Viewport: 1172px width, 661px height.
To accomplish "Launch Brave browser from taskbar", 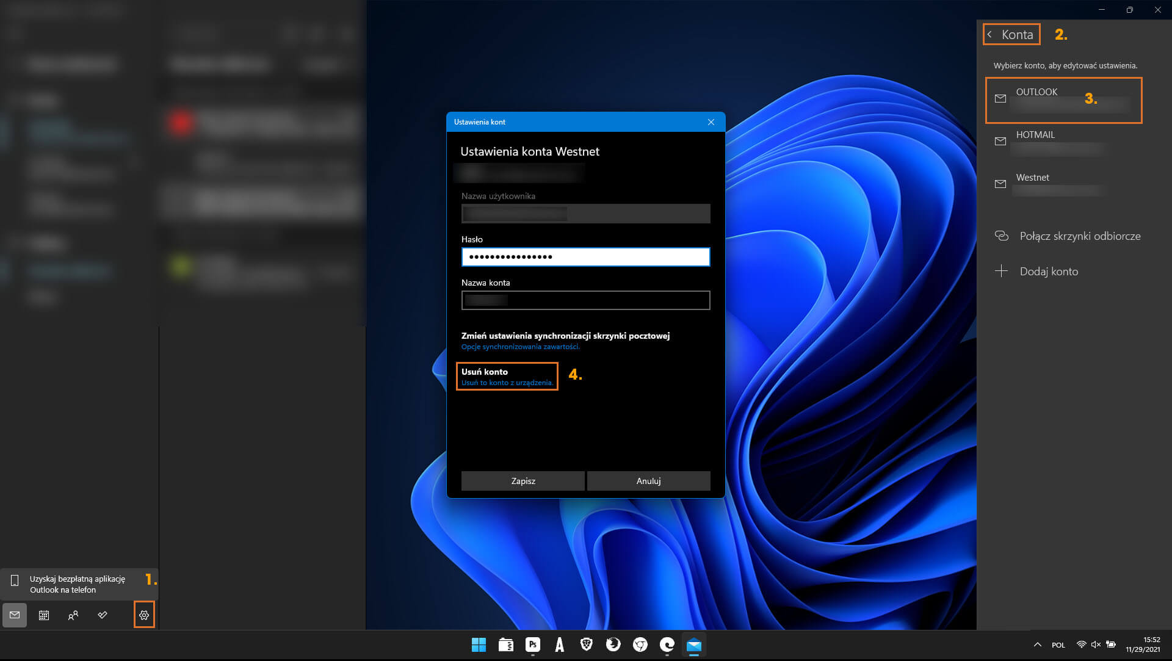I will coord(587,645).
